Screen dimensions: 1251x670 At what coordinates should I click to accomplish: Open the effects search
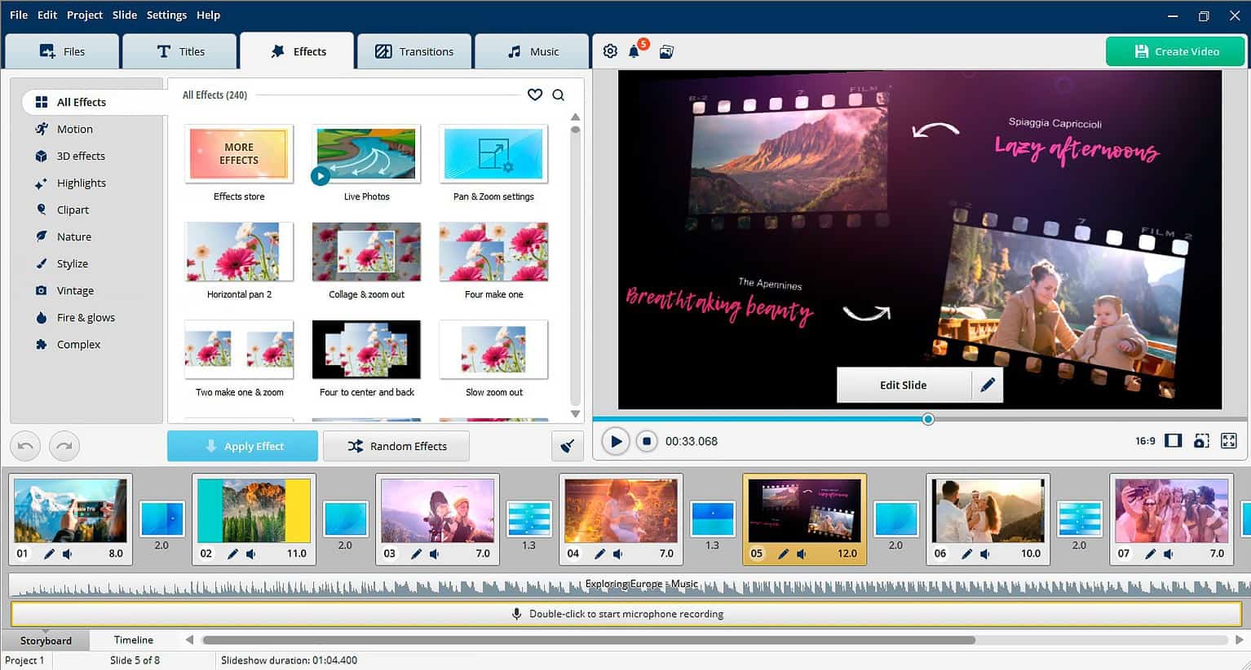(x=559, y=95)
